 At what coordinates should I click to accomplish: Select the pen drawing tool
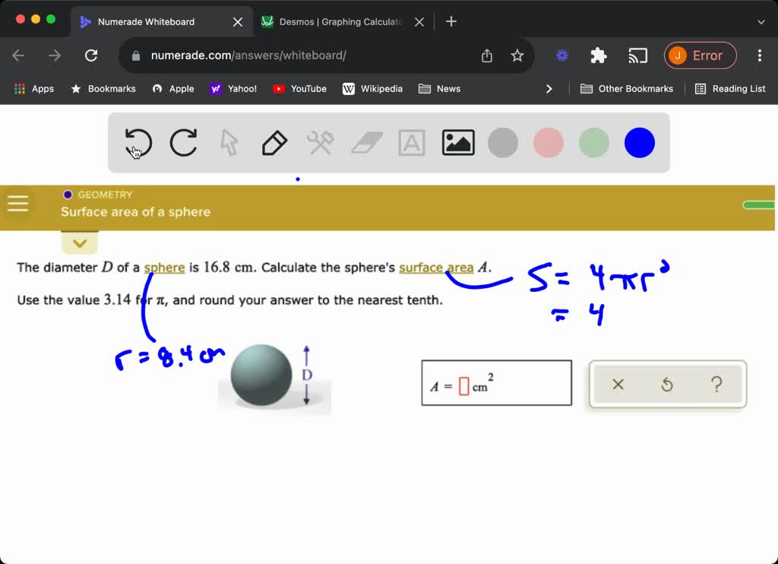(x=274, y=143)
